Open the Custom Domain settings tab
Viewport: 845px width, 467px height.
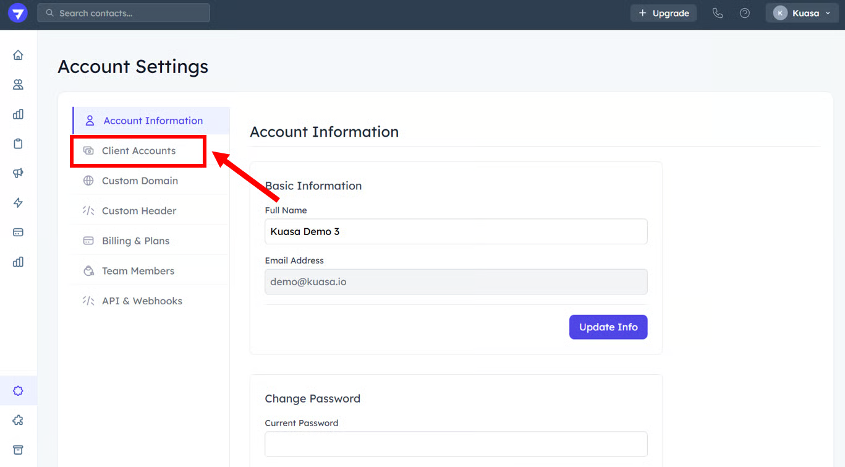[140, 181]
